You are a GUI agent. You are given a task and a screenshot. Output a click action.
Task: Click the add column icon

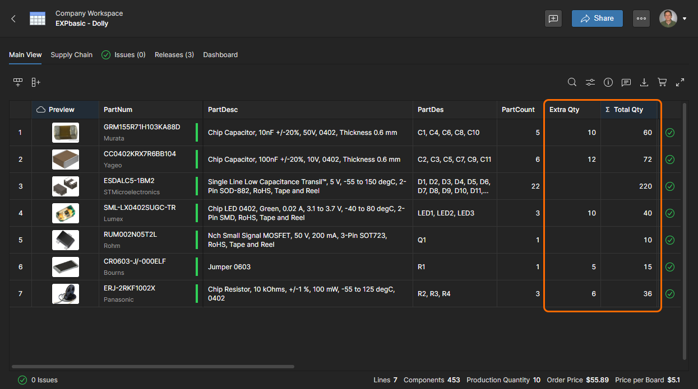coord(36,82)
